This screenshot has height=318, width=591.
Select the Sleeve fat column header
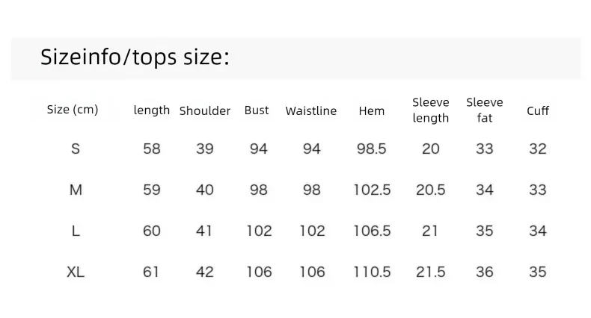point(484,110)
